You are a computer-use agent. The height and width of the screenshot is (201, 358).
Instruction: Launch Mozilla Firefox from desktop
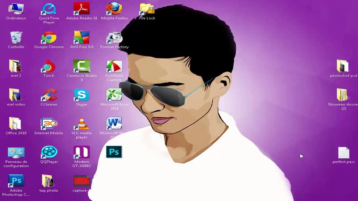point(114,9)
